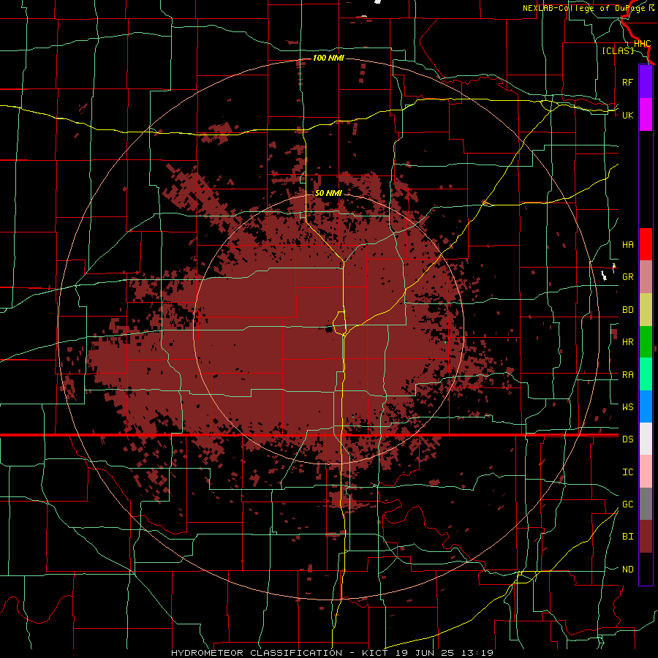Viewport: 658px width, 658px height.
Task: Click the HHC product code label
Action: (x=642, y=44)
